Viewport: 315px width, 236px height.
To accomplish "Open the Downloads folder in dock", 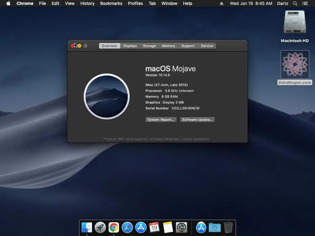I will [214, 228].
